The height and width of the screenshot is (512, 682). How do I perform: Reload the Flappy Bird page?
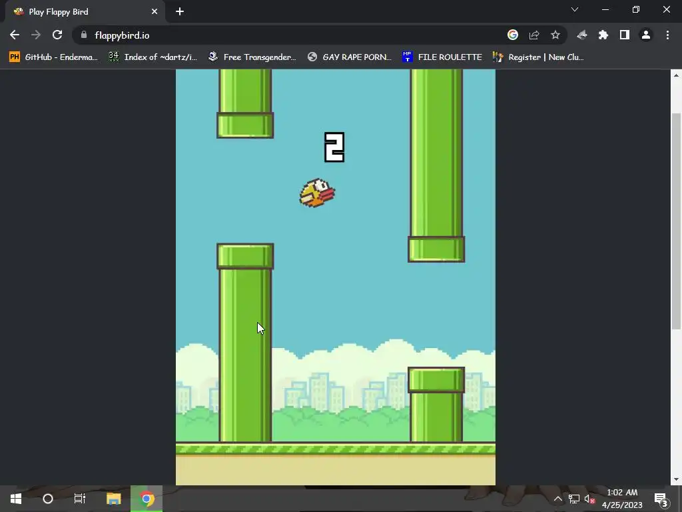57,35
